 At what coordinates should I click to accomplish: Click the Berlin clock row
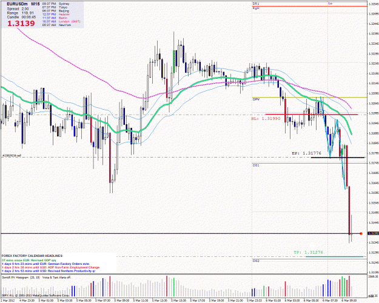pos(55,18)
